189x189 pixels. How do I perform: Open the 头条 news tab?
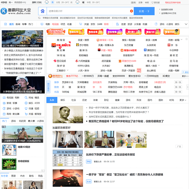tap(52, 100)
